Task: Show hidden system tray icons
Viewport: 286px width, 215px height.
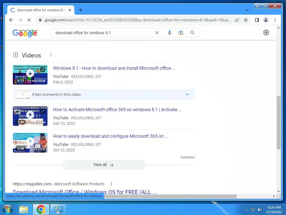Action: pyautogui.click(x=246, y=210)
